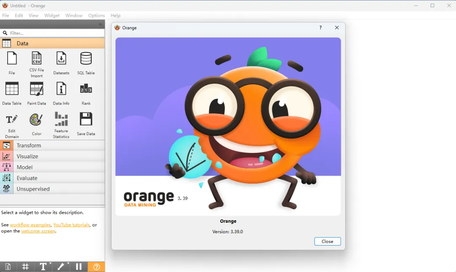This screenshot has width=456, height=272.
Task: Click the pause workflow icon
Action: point(79,267)
